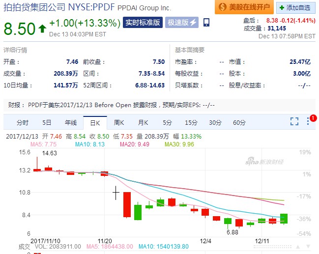Select the 日K chart tab
Viewport: 319px width, 254px height.
pyautogui.click(x=95, y=123)
